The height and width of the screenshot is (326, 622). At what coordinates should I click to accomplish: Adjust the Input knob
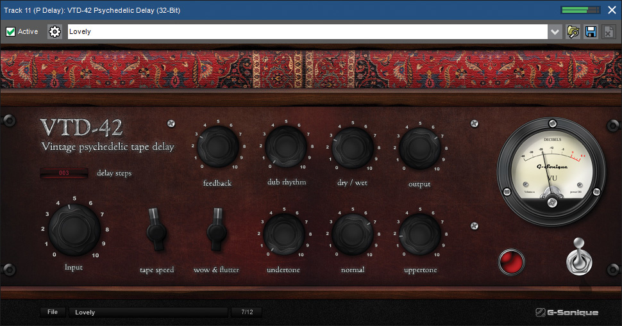pyautogui.click(x=74, y=230)
